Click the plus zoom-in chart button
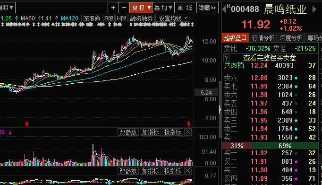The width and height of the screenshot is (322, 185). point(113,8)
